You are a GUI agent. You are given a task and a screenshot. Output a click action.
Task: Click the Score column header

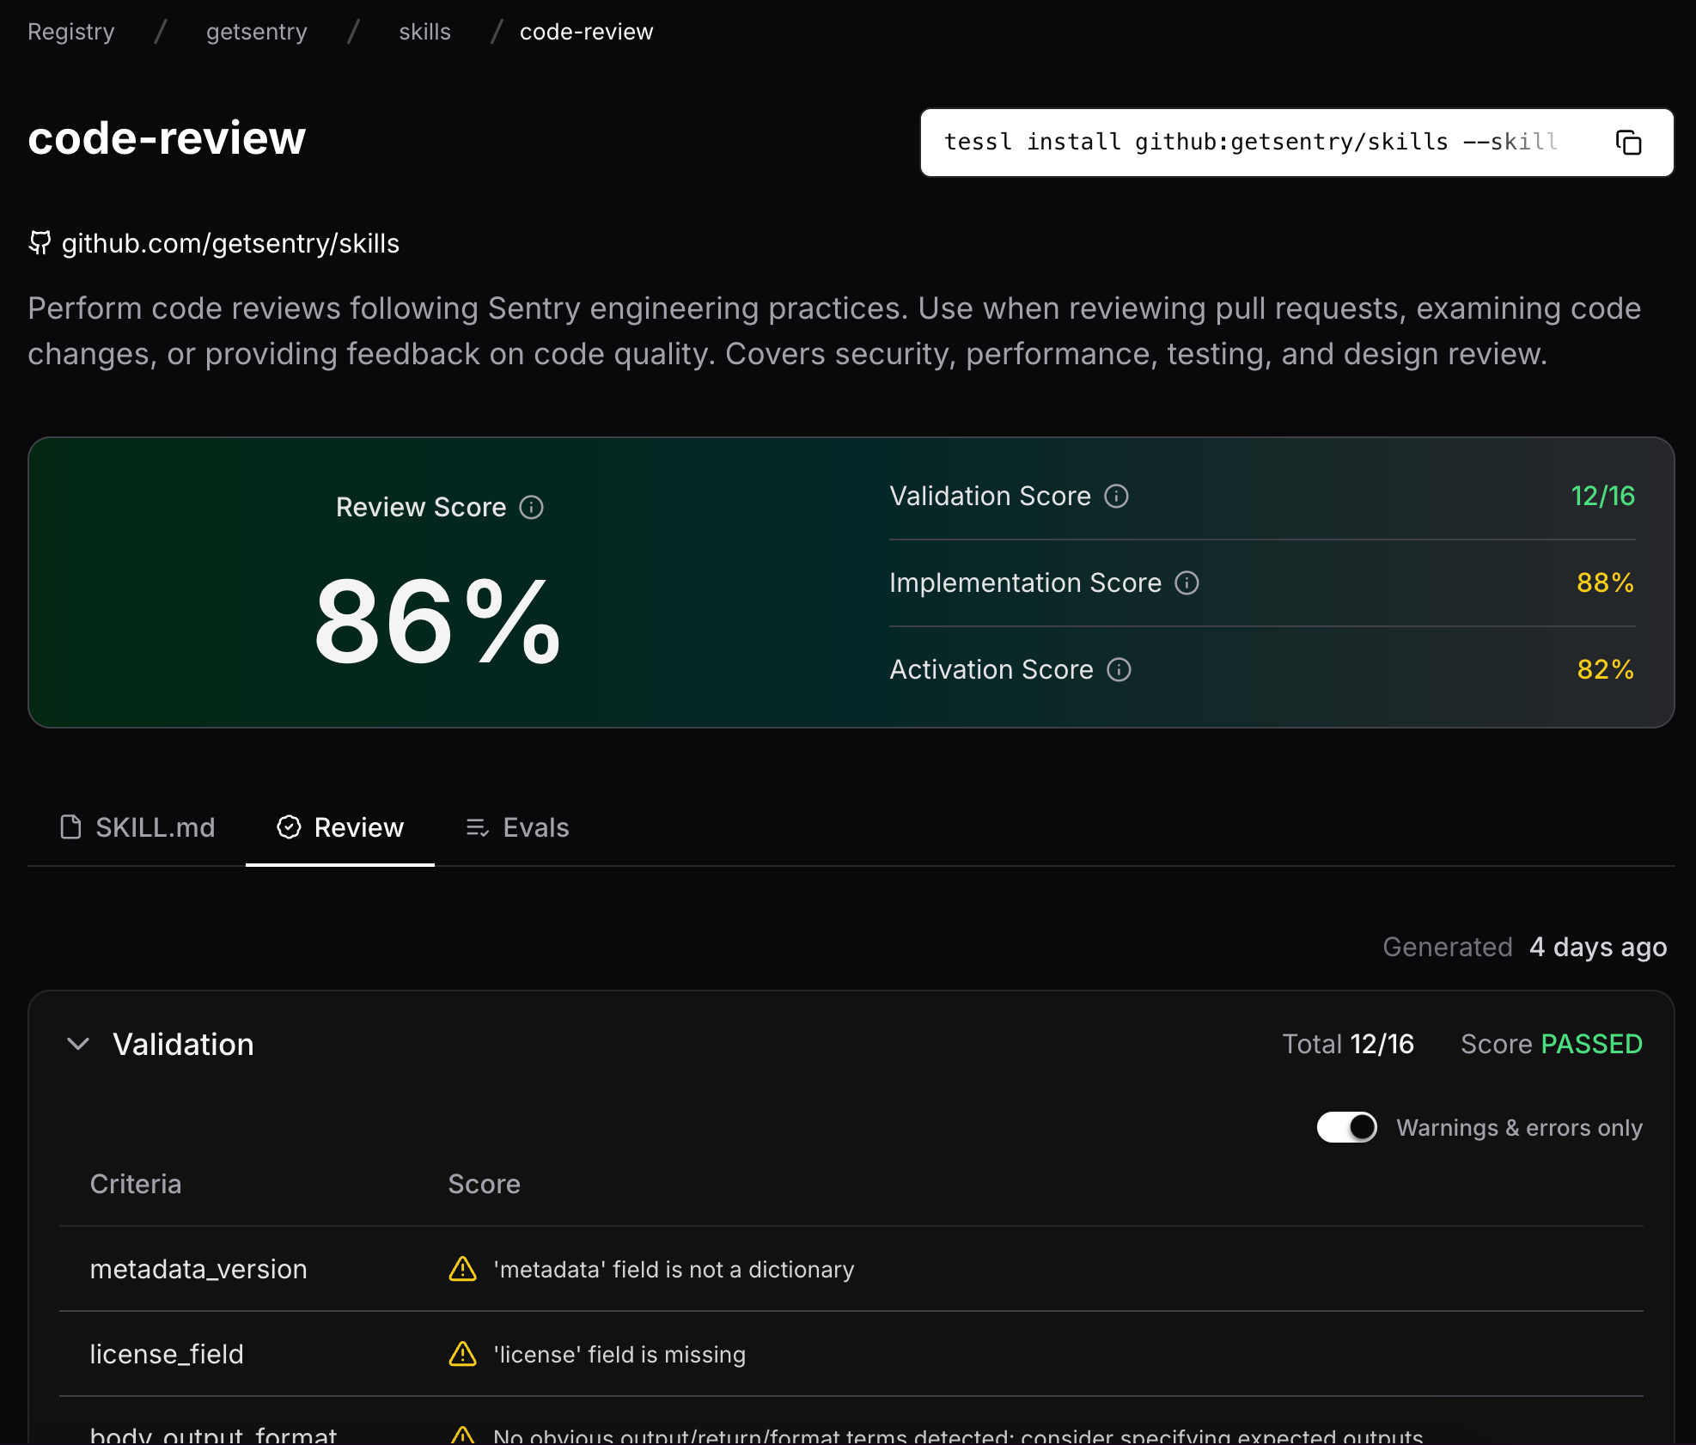coord(485,1184)
